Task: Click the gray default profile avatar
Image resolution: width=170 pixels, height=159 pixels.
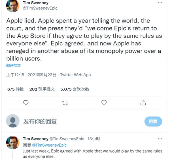Action: pyautogui.click(x=13, y=121)
